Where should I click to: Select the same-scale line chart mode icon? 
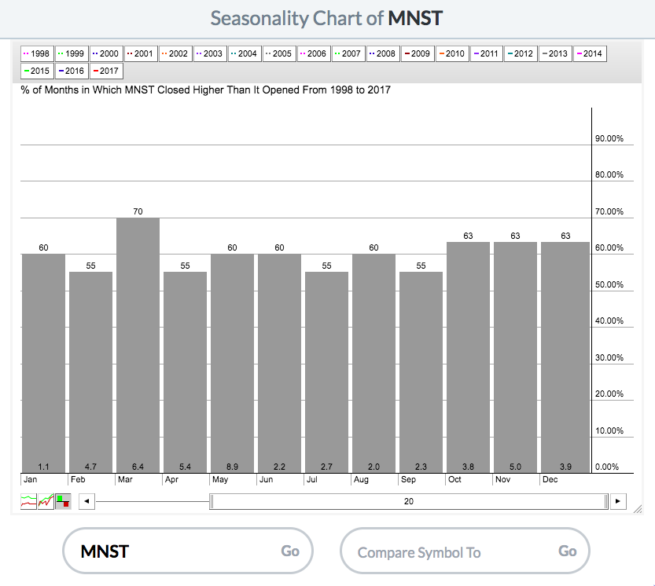(x=46, y=501)
